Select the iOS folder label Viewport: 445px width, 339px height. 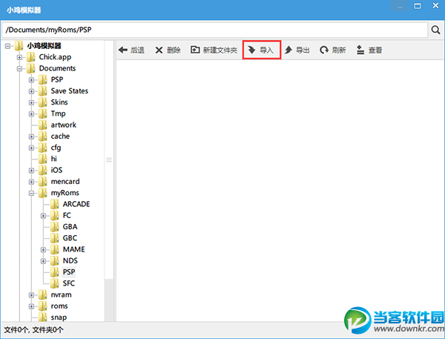click(x=56, y=170)
